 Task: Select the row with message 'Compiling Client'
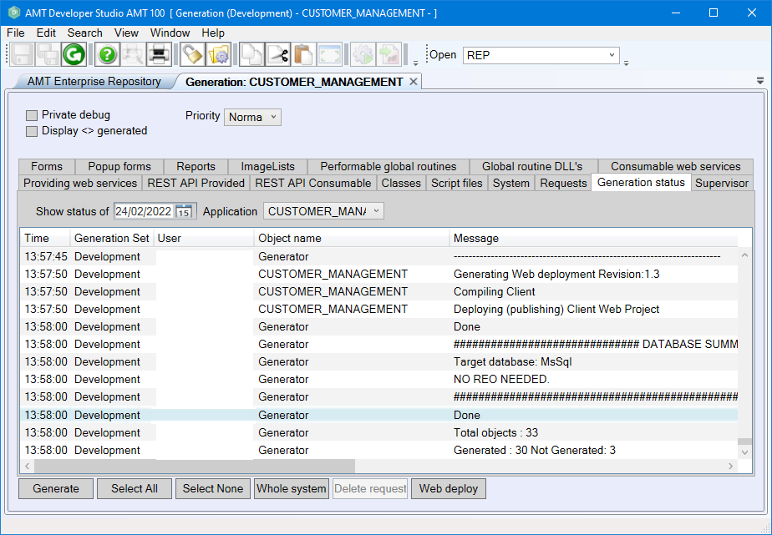pyautogui.click(x=381, y=291)
